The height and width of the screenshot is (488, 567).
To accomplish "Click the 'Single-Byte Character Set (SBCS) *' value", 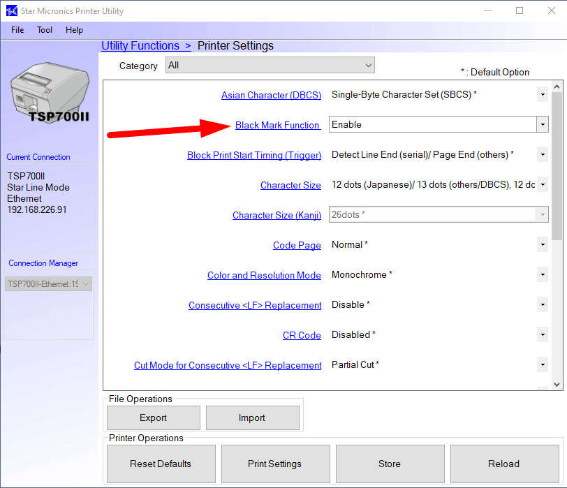I will [x=404, y=95].
